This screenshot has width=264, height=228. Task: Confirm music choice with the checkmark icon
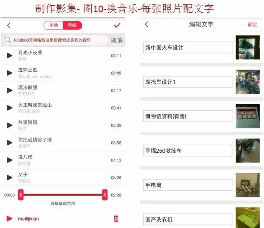(x=117, y=25)
